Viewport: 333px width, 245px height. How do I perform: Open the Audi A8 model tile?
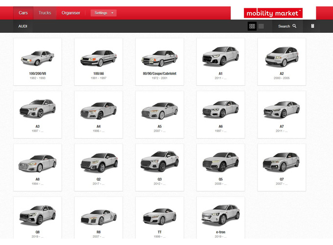[x=37, y=167]
